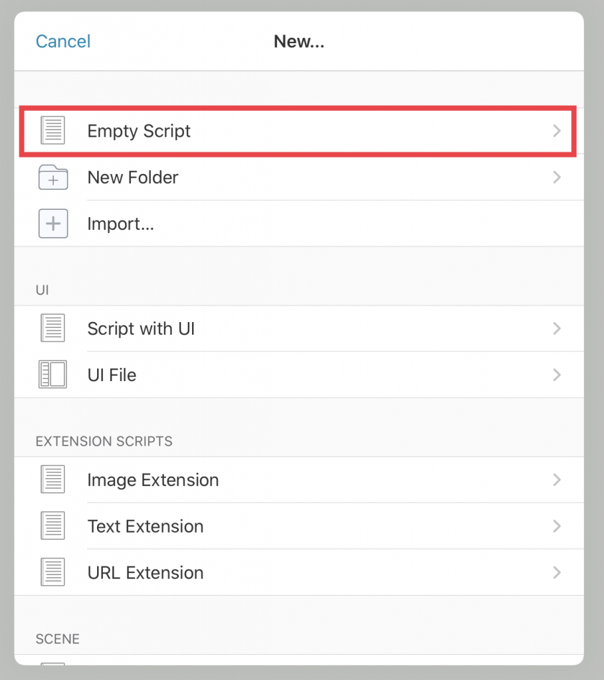604x680 pixels.
Task: Click the Import plus icon
Action: coord(53,224)
